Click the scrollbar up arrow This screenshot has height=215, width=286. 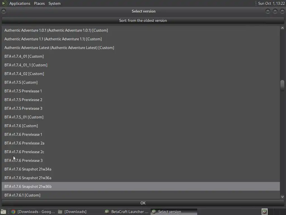[x=282, y=28]
